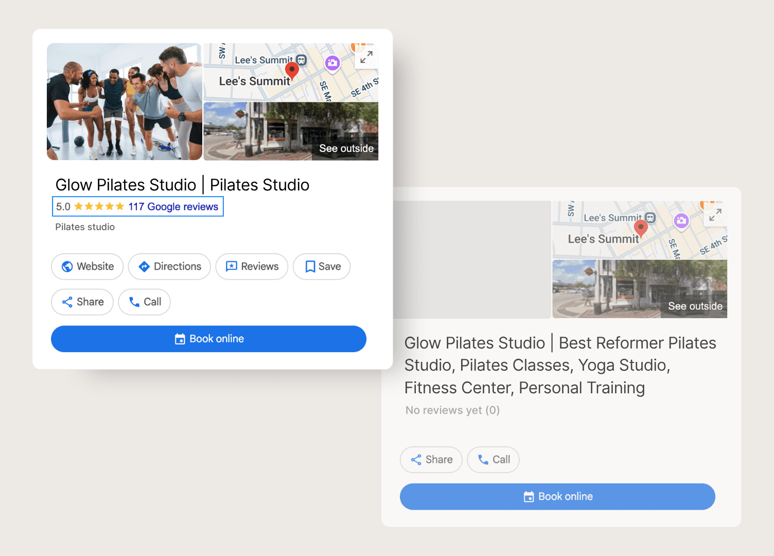The height and width of the screenshot is (556, 774).
Task: Click purple camera marker on front card map
Action: click(332, 63)
